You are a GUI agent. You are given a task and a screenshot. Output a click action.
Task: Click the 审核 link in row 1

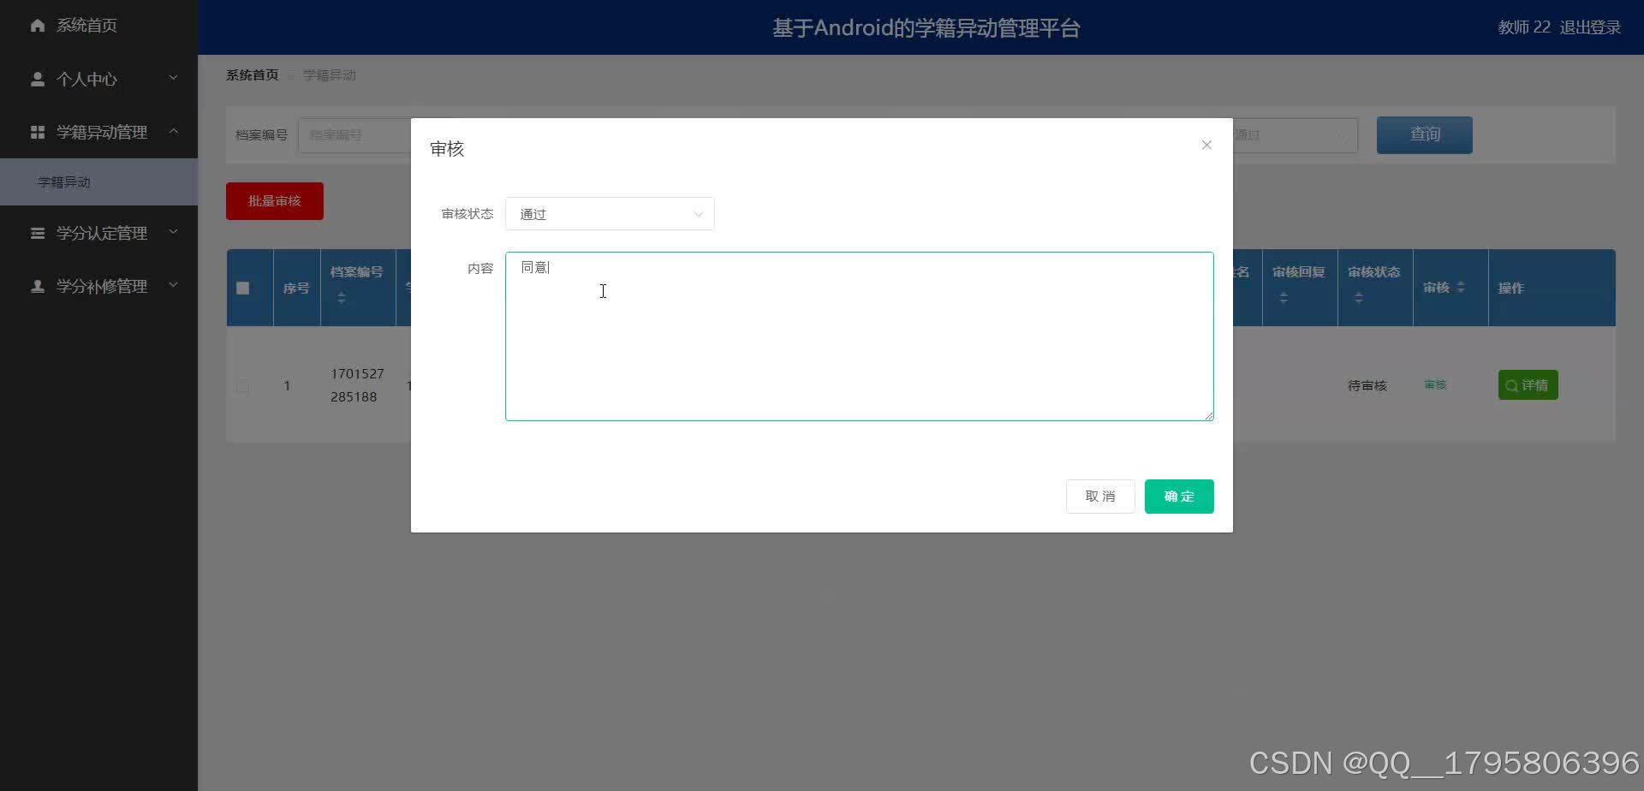pos(1435,385)
